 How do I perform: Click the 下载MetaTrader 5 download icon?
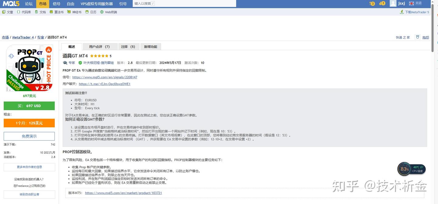coord(402,12)
